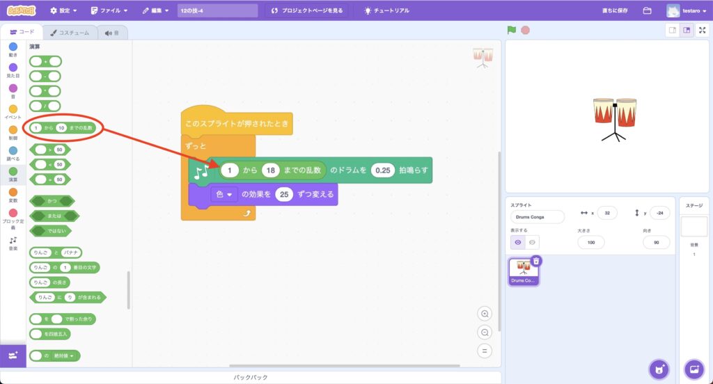Select the 変数 variables category
Viewport: 713px width, 384px height.
(13, 195)
